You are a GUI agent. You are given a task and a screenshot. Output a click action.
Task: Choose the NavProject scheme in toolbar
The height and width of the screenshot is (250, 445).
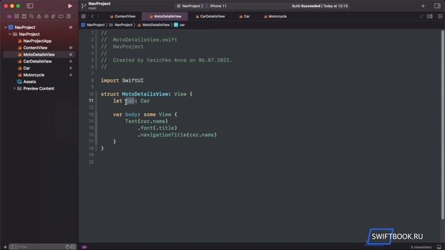point(188,6)
